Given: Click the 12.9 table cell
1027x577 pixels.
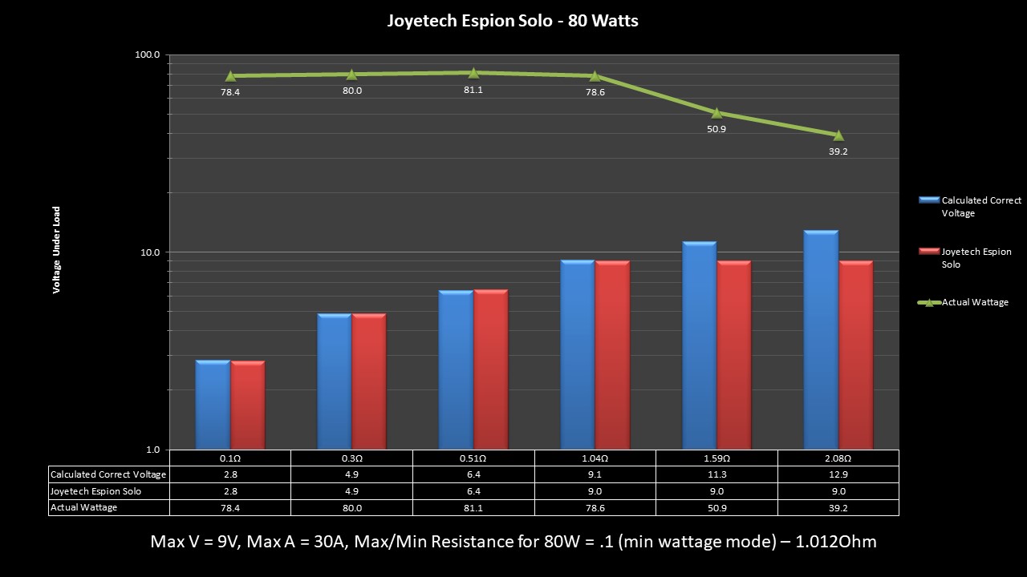Looking at the screenshot, I should point(838,474).
